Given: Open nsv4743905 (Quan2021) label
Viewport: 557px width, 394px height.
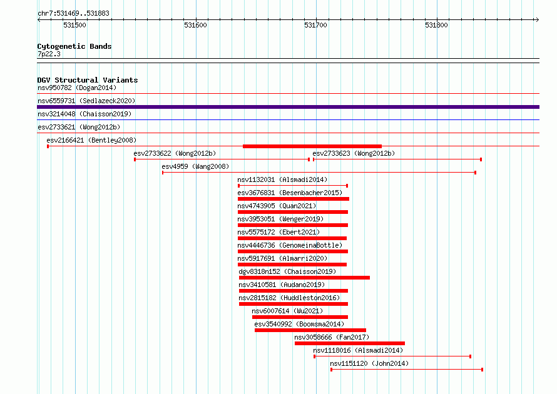Looking at the screenshot, I should (x=277, y=206).
